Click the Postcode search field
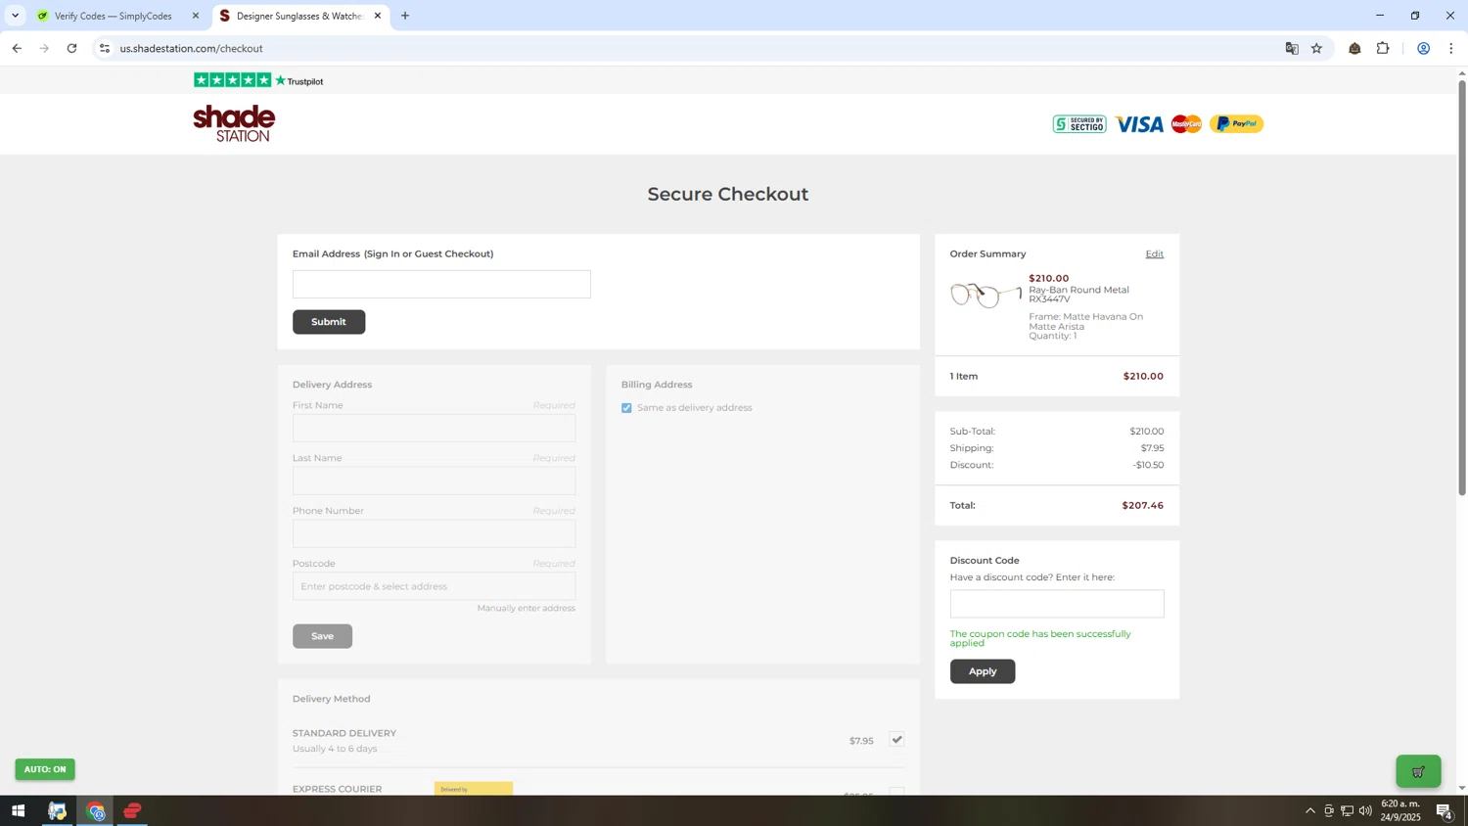 click(434, 586)
